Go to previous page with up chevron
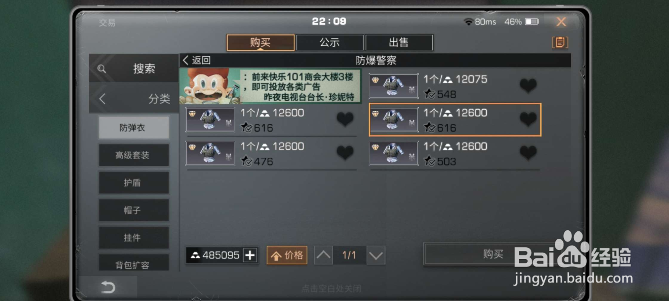This screenshot has height=301, width=669. point(323,255)
